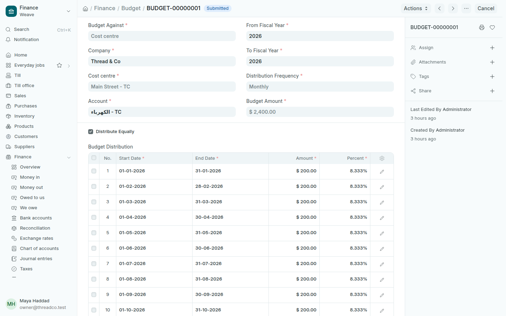Print the budget document
Image resolution: width=506 pixels, height=316 pixels.
(482, 27)
